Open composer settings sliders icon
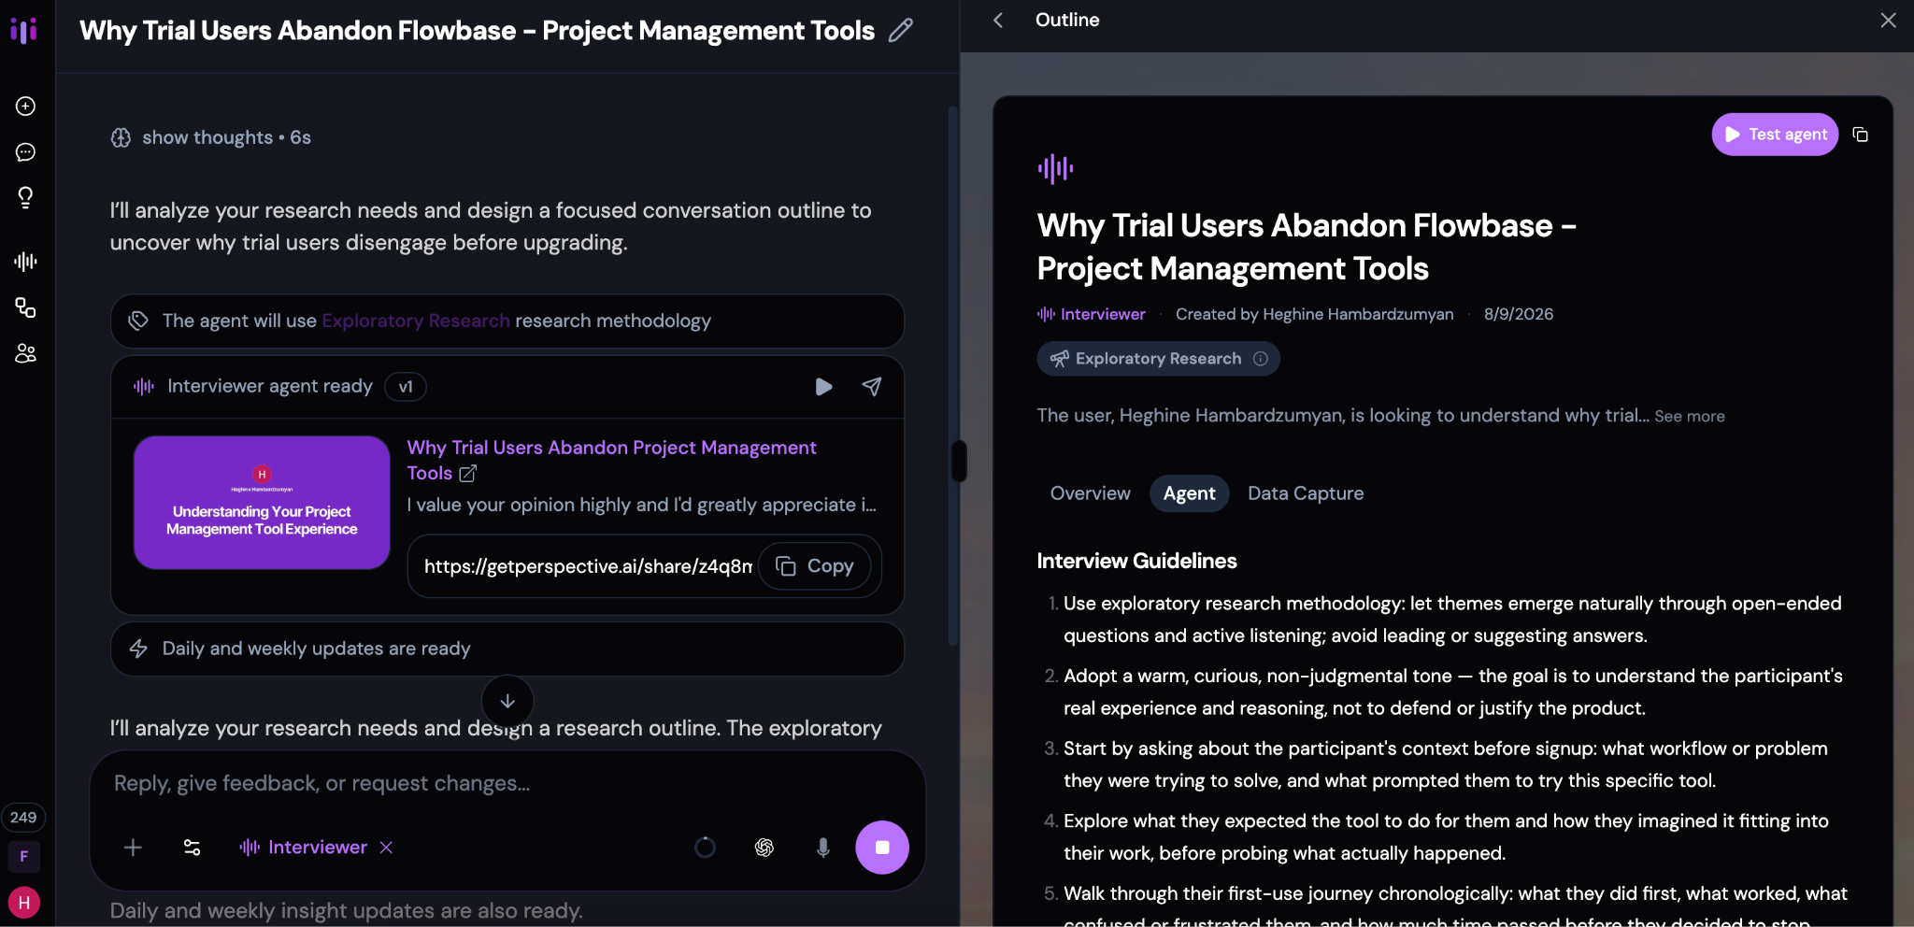Viewport: 1914px width, 927px height. [x=192, y=848]
